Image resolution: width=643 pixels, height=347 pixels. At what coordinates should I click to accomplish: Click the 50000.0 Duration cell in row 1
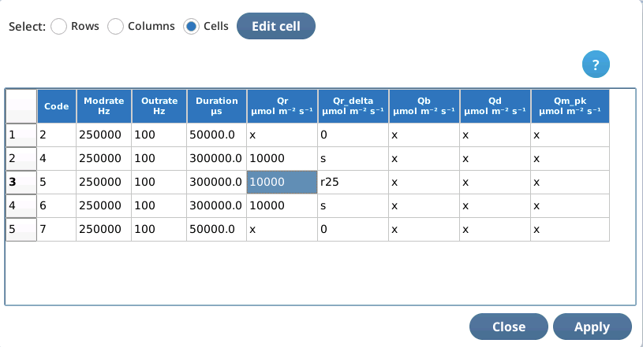216,135
